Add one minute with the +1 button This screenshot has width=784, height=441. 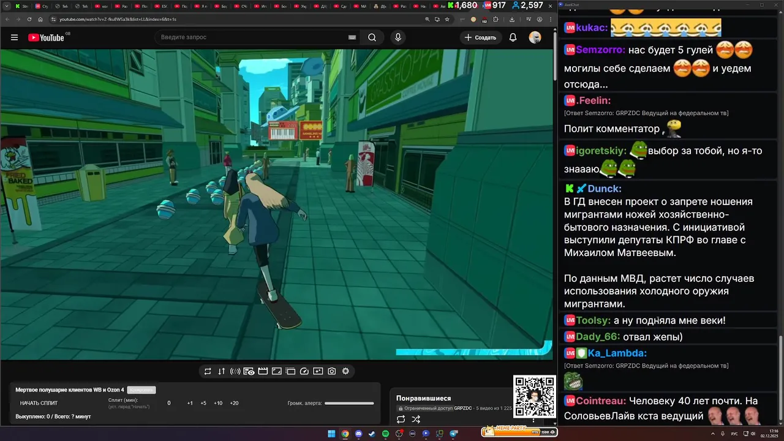tap(190, 403)
